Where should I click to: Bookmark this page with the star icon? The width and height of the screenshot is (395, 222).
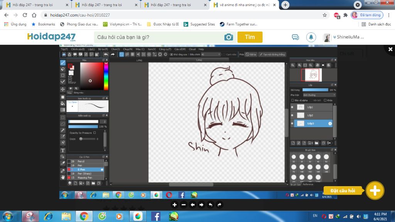[x=325, y=15]
